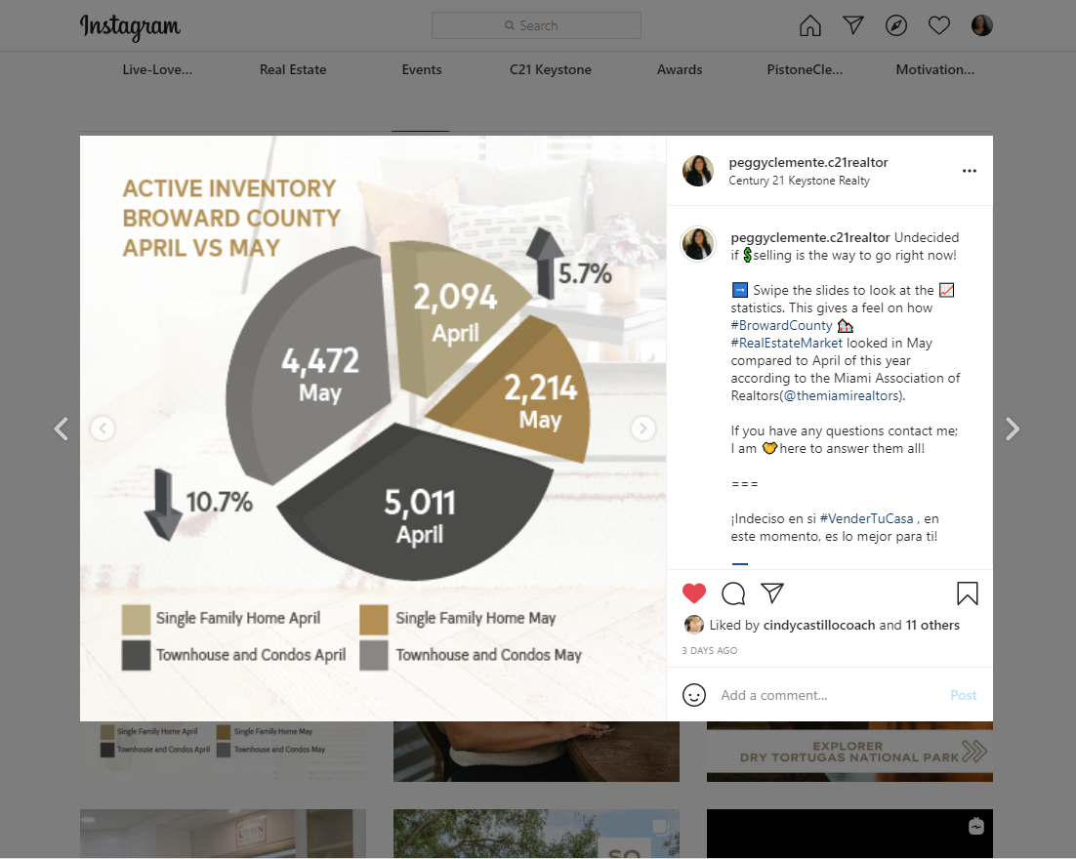
Task: Open the C21 Keystone highlight
Action: point(551,70)
